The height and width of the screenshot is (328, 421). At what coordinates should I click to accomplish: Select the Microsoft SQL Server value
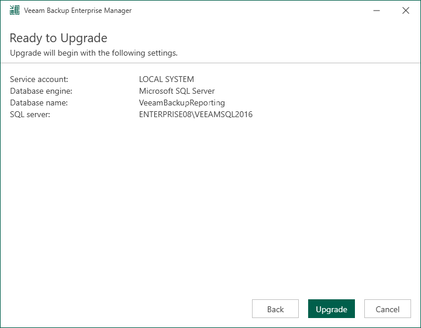[177, 91]
